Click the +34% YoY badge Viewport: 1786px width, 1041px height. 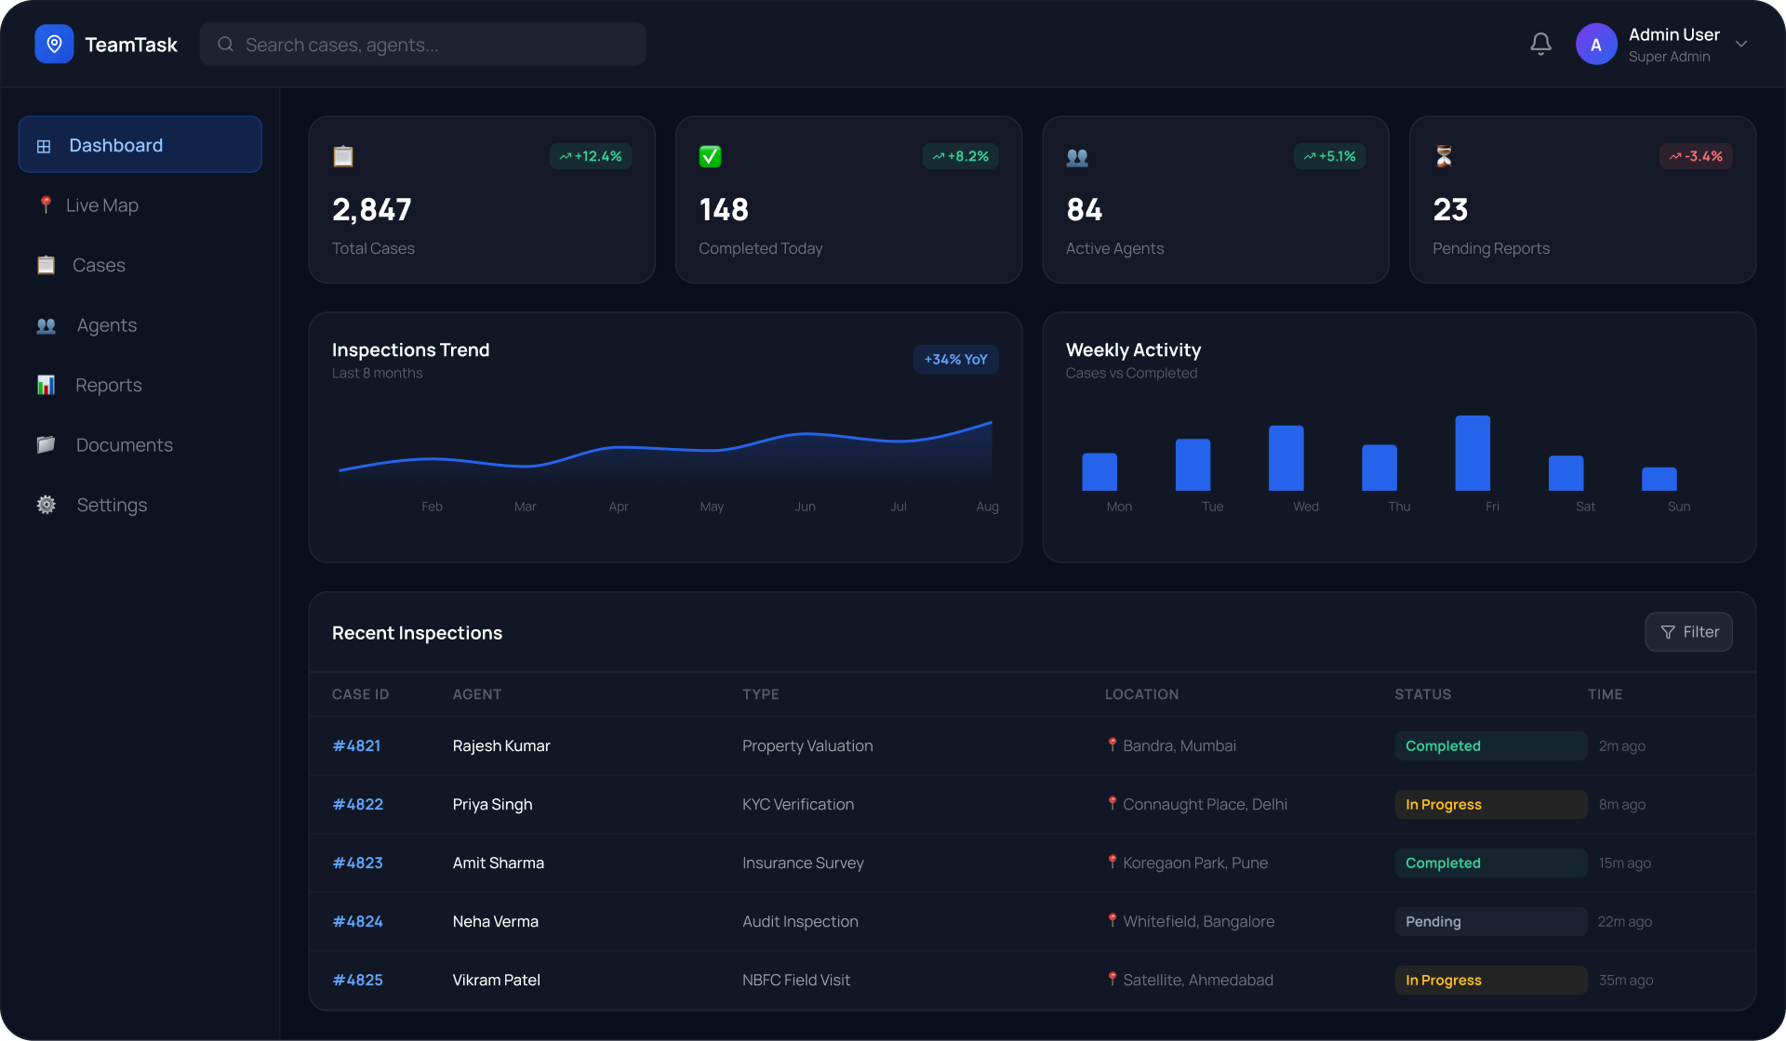coord(956,359)
